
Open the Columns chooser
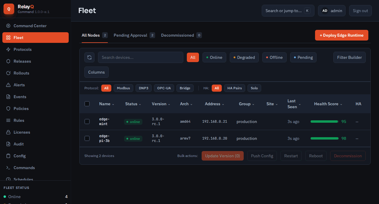(x=97, y=72)
